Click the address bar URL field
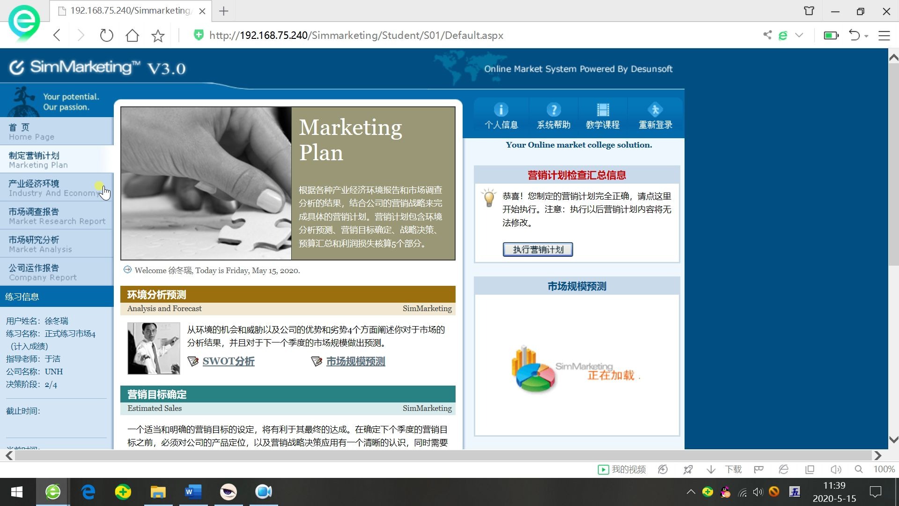The height and width of the screenshot is (506, 899). click(x=356, y=36)
